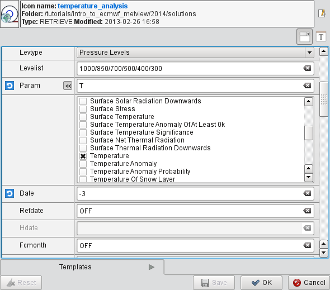Screen dimensions: 330x290
Task: Collapse the Param list with << button
Action: tap(68, 86)
